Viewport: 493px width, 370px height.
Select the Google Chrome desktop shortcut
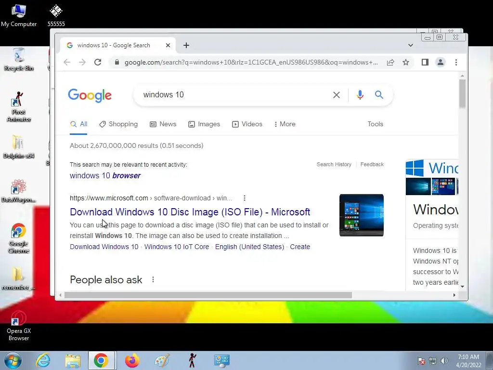[x=19, y=238]
